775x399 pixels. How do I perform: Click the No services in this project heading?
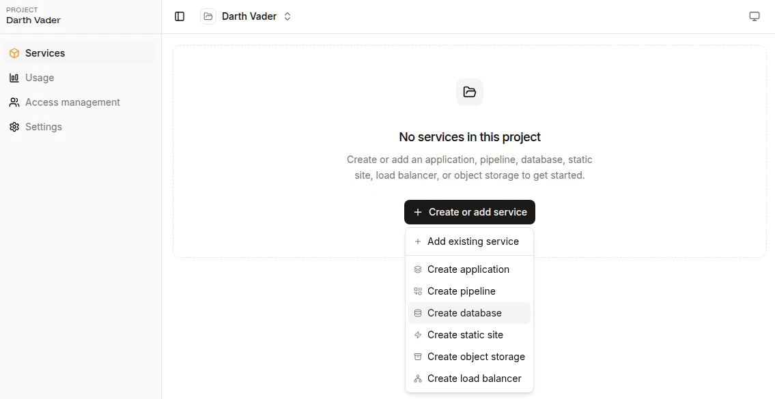[x=470, y=137]
